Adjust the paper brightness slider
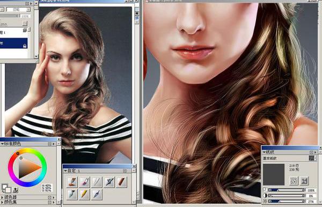The height and width of the screenshot is (207, 322). [287, 201]
